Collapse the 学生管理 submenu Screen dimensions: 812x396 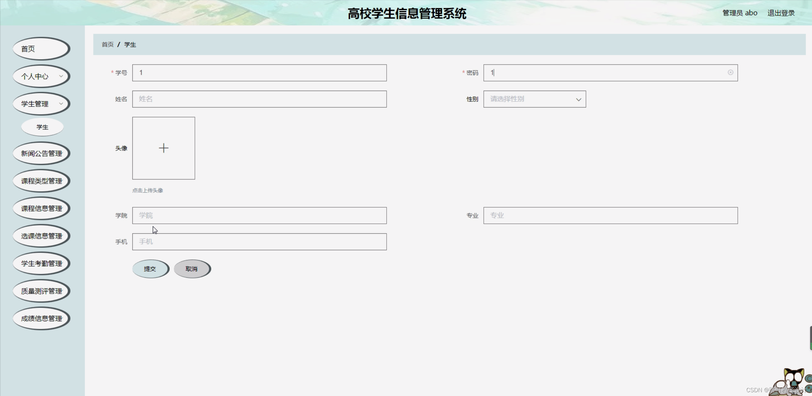[41, 104]
